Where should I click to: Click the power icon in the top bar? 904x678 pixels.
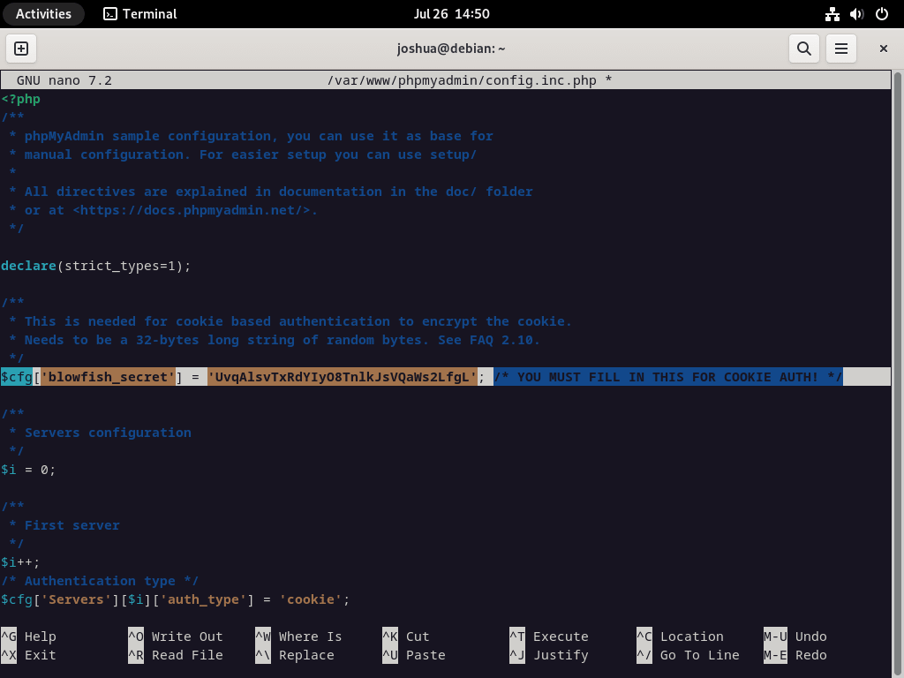880,13
